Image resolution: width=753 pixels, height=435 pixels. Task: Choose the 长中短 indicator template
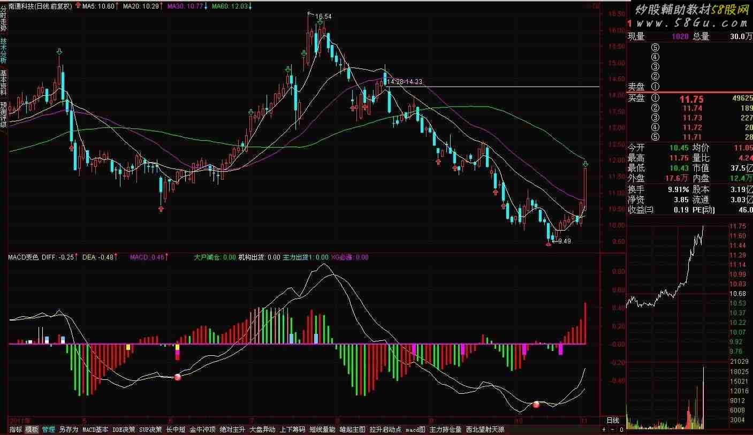176,429
